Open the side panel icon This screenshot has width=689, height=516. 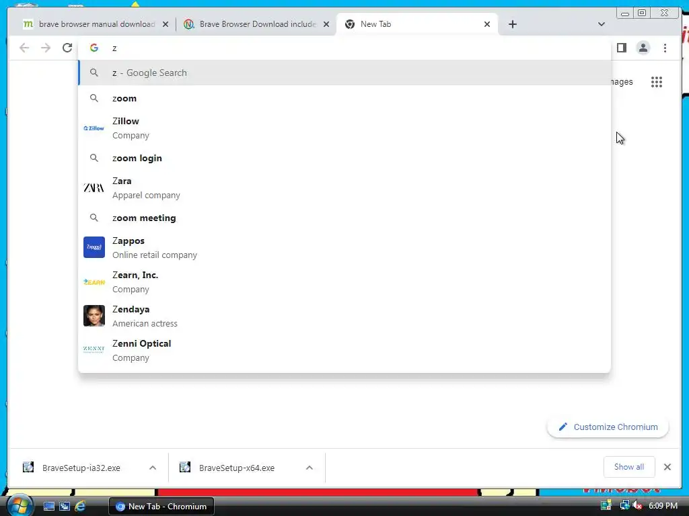[621, 48]
